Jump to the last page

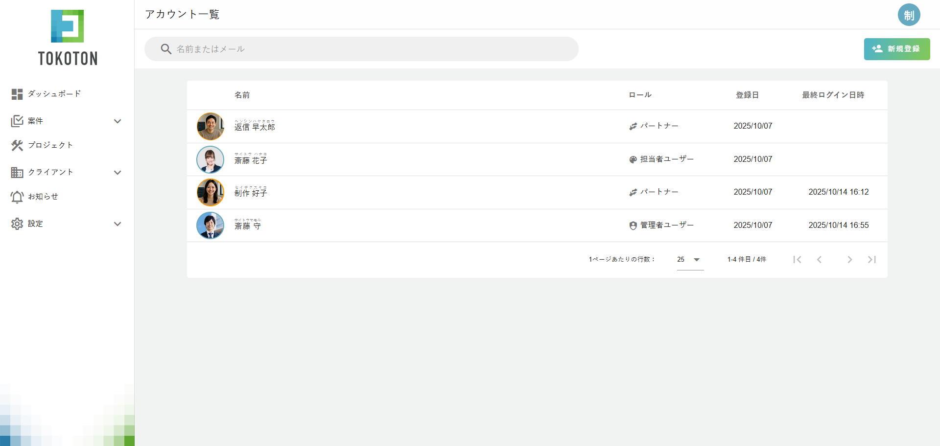pyautogui.click(x=871, y=260)
